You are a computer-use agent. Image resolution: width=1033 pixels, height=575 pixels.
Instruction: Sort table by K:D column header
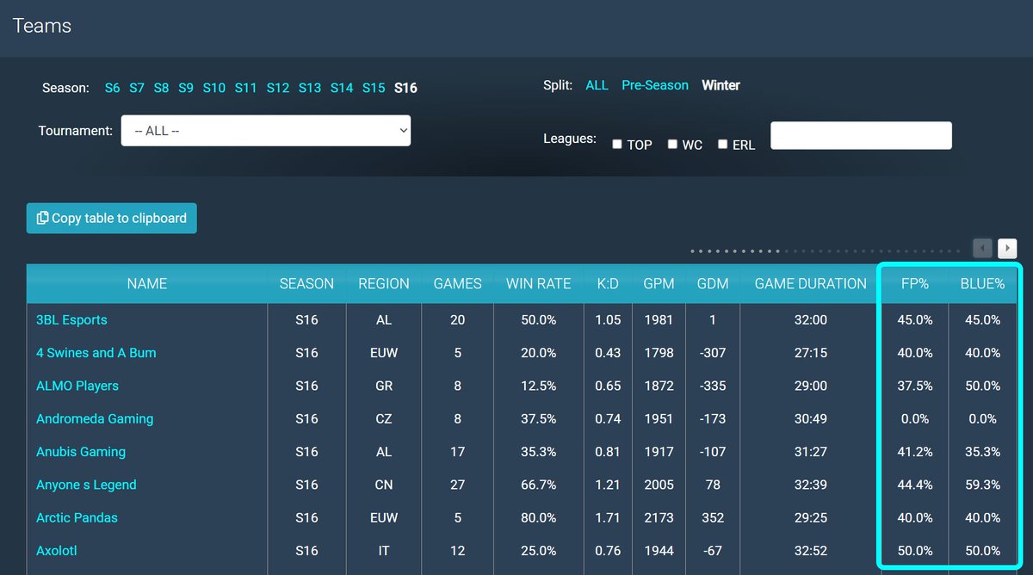(608, 284)
